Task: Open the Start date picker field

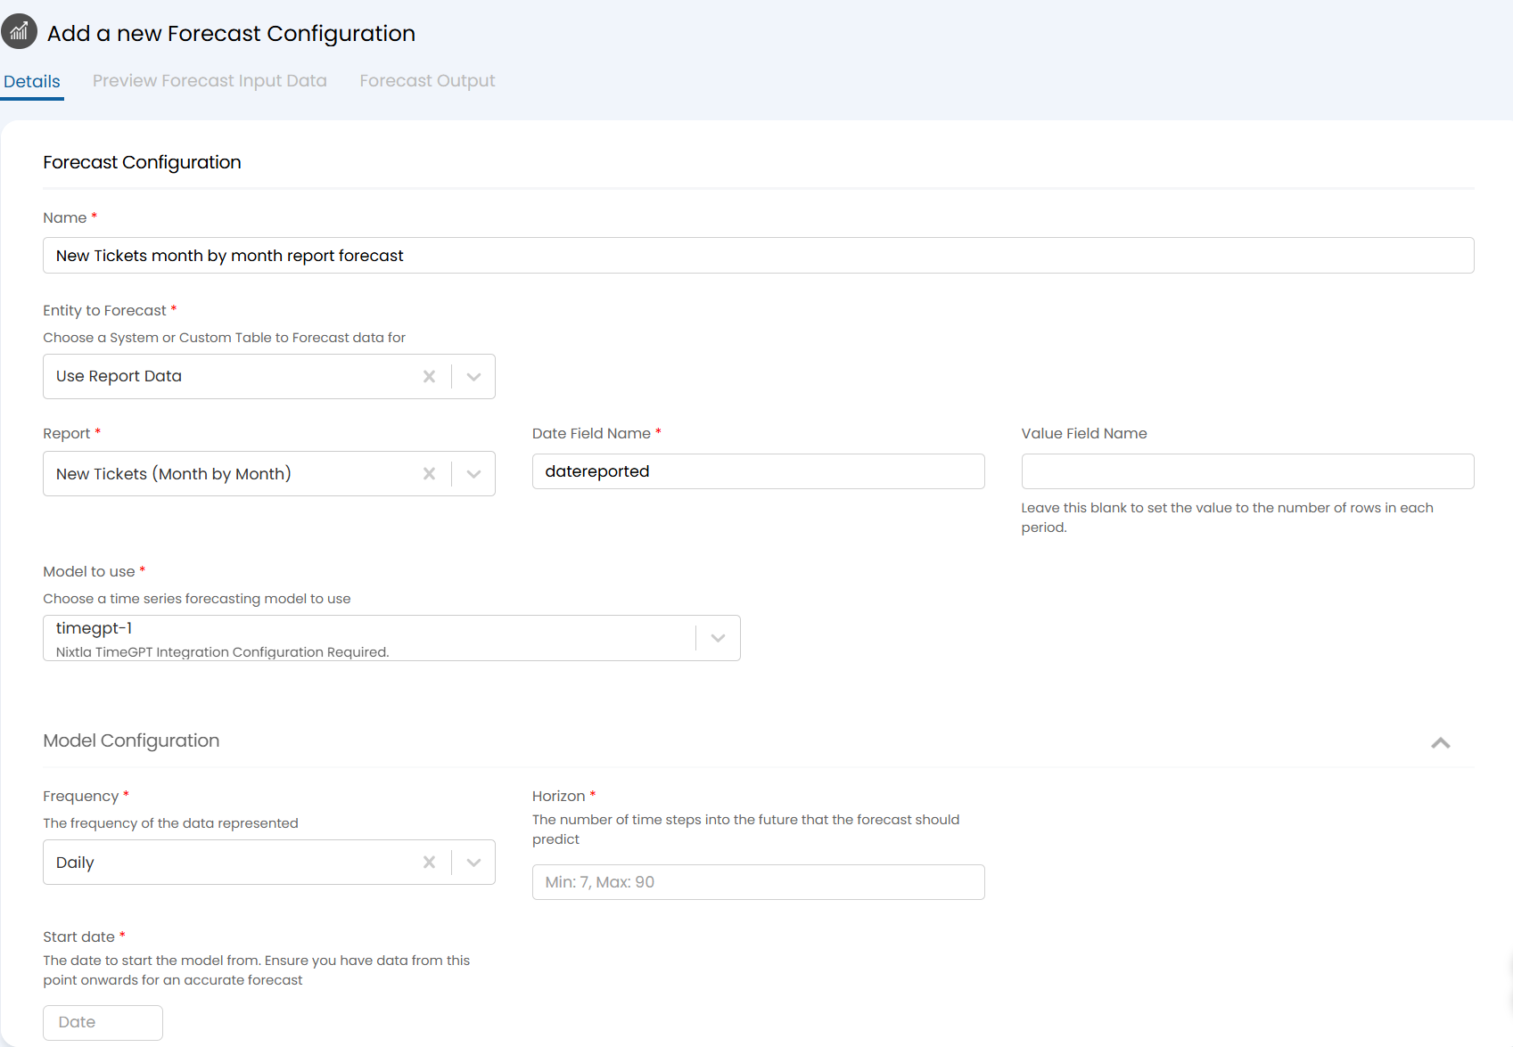Action: (x=103, y=1022)
